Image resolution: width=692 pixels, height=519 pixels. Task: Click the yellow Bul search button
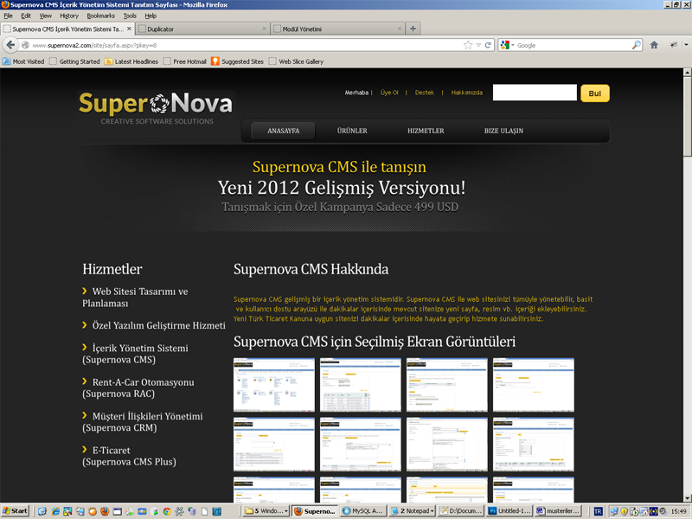pos(595,93)
